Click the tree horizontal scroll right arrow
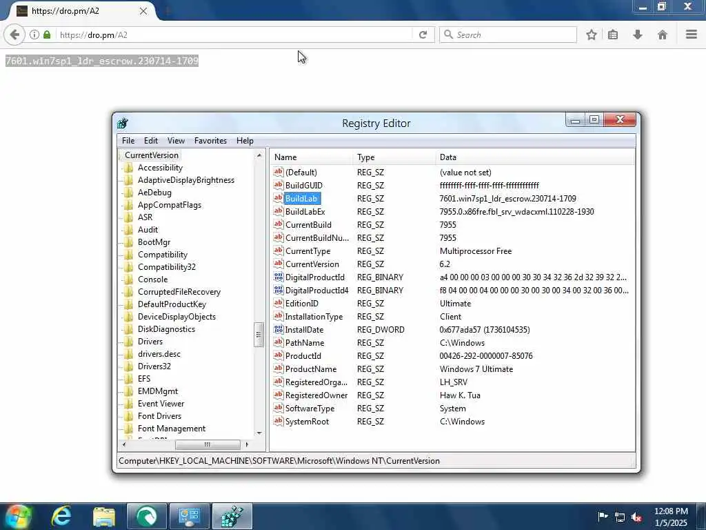706x530 pixels. (247, 444)
